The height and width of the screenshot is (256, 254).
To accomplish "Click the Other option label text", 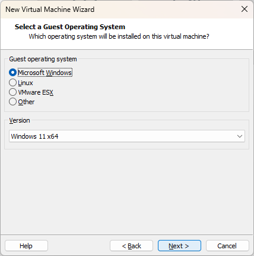I will 26,102.
